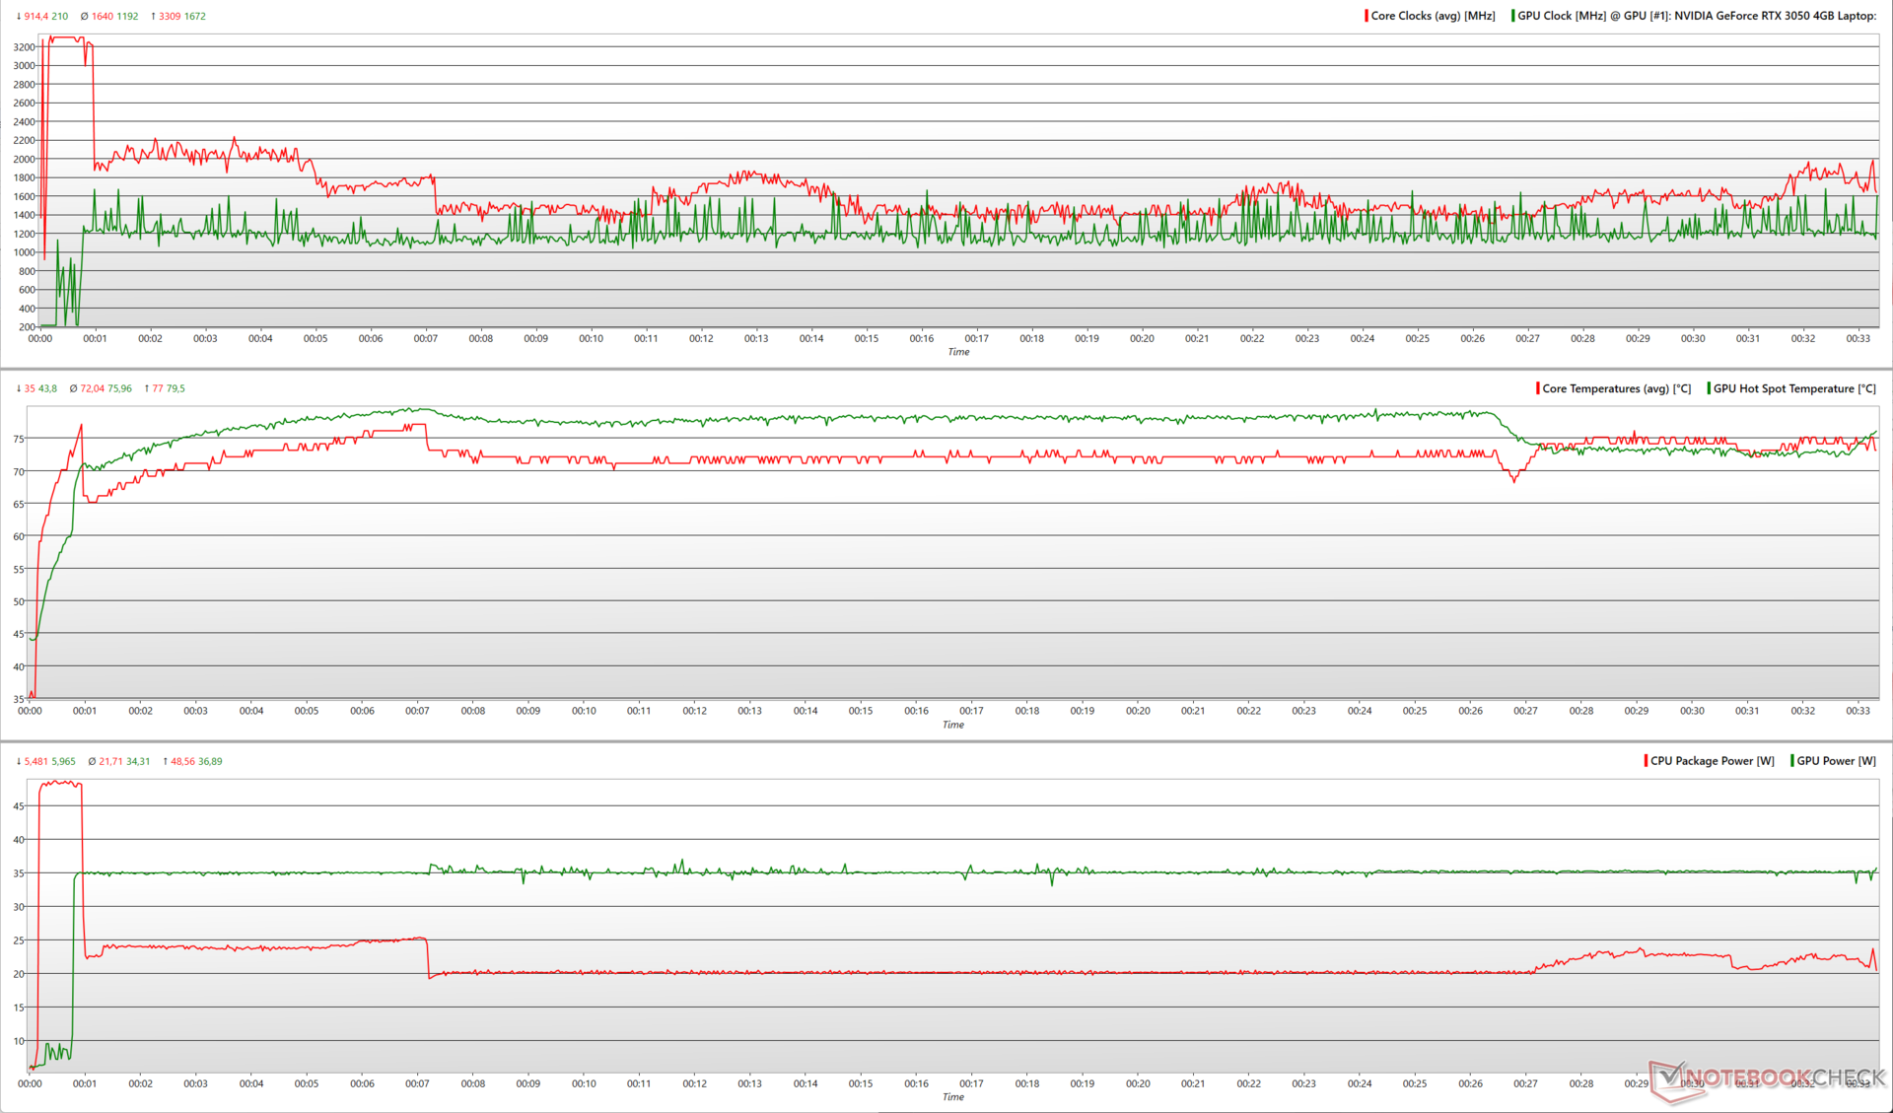
Task: Click the 3309 maximum clock value
Action: (169, 17)
